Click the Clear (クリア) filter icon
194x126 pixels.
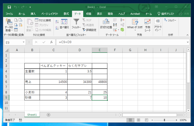click(87, 20)
